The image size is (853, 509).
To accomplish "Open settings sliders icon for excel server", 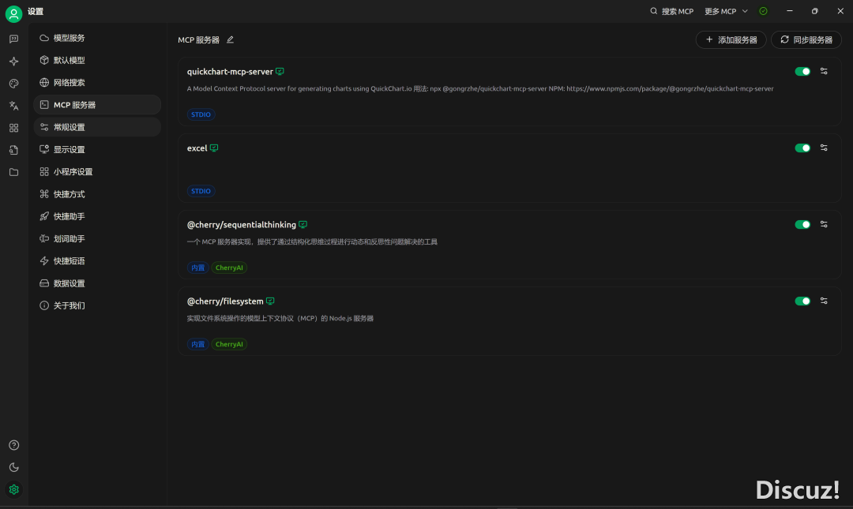I will [824, 148].
